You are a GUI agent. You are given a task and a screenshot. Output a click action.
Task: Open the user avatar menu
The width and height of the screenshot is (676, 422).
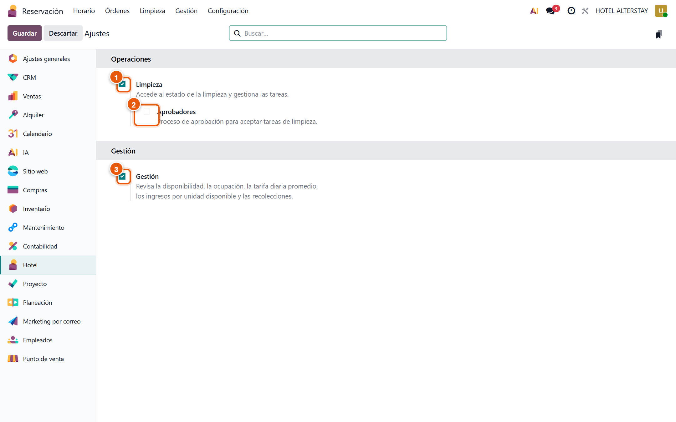[x=661, y=11]
